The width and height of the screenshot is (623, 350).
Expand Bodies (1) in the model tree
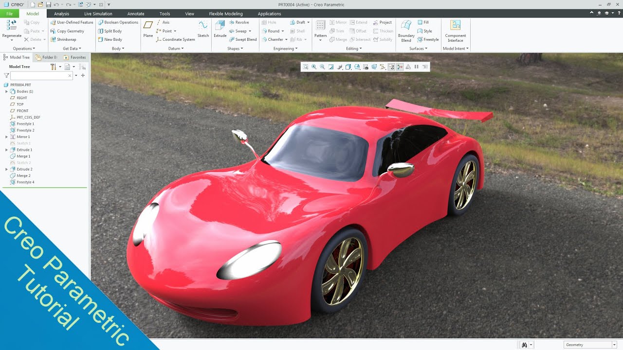point(6,91)
